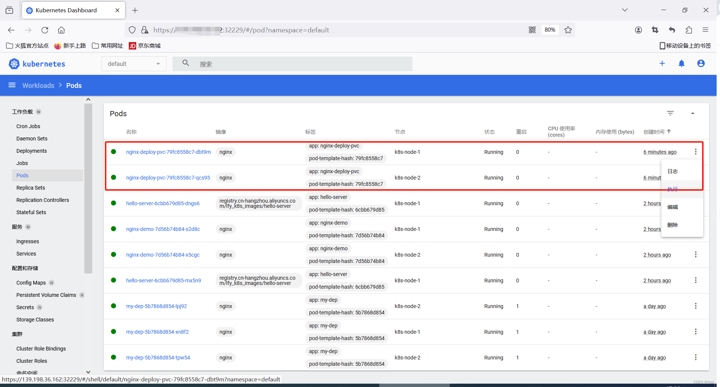720x387 pixels.
Task: Open 京东商城 bookmark
Action: (x=145, y=45)
